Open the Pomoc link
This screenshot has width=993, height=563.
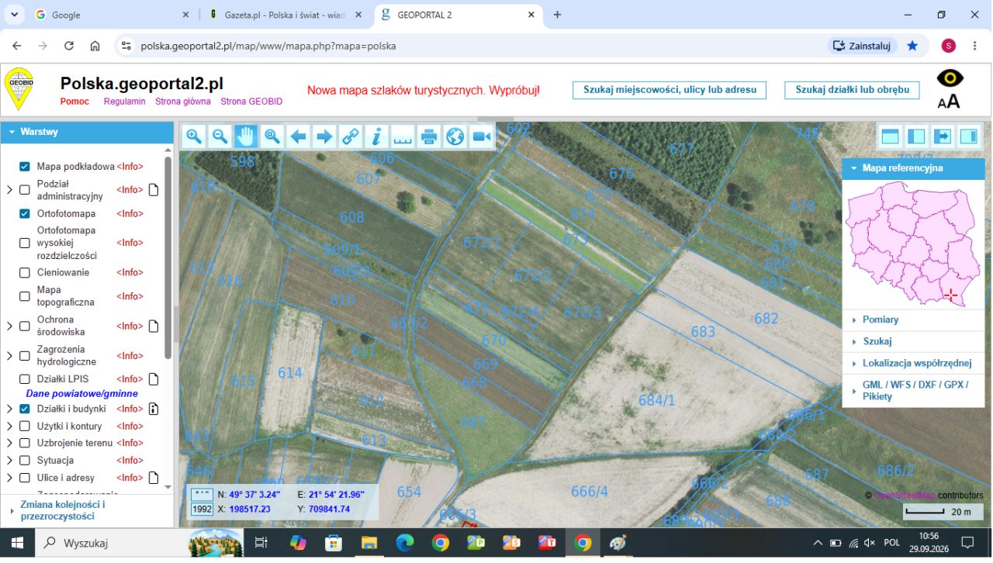[x=74, y=102]
